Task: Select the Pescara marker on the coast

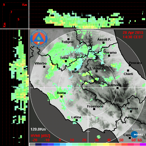Action: 130,65
